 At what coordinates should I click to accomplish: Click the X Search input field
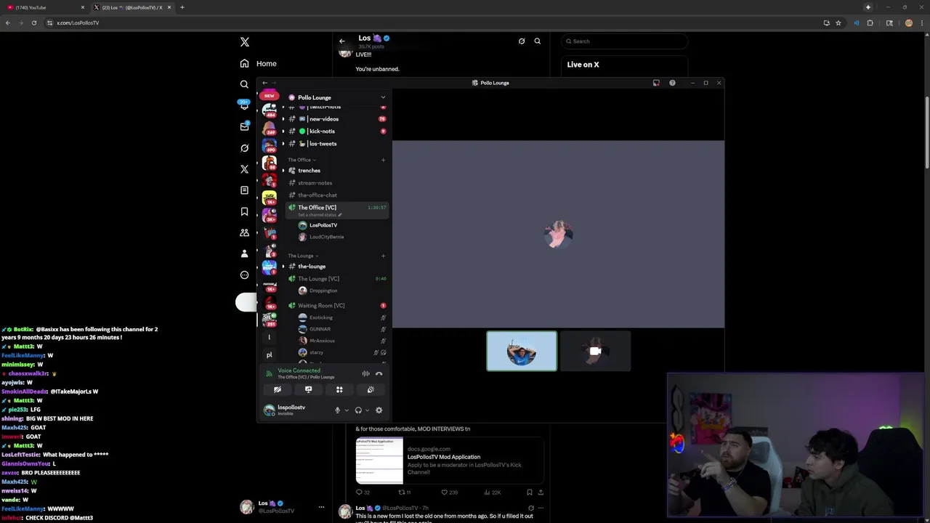(x=624, y=41)
